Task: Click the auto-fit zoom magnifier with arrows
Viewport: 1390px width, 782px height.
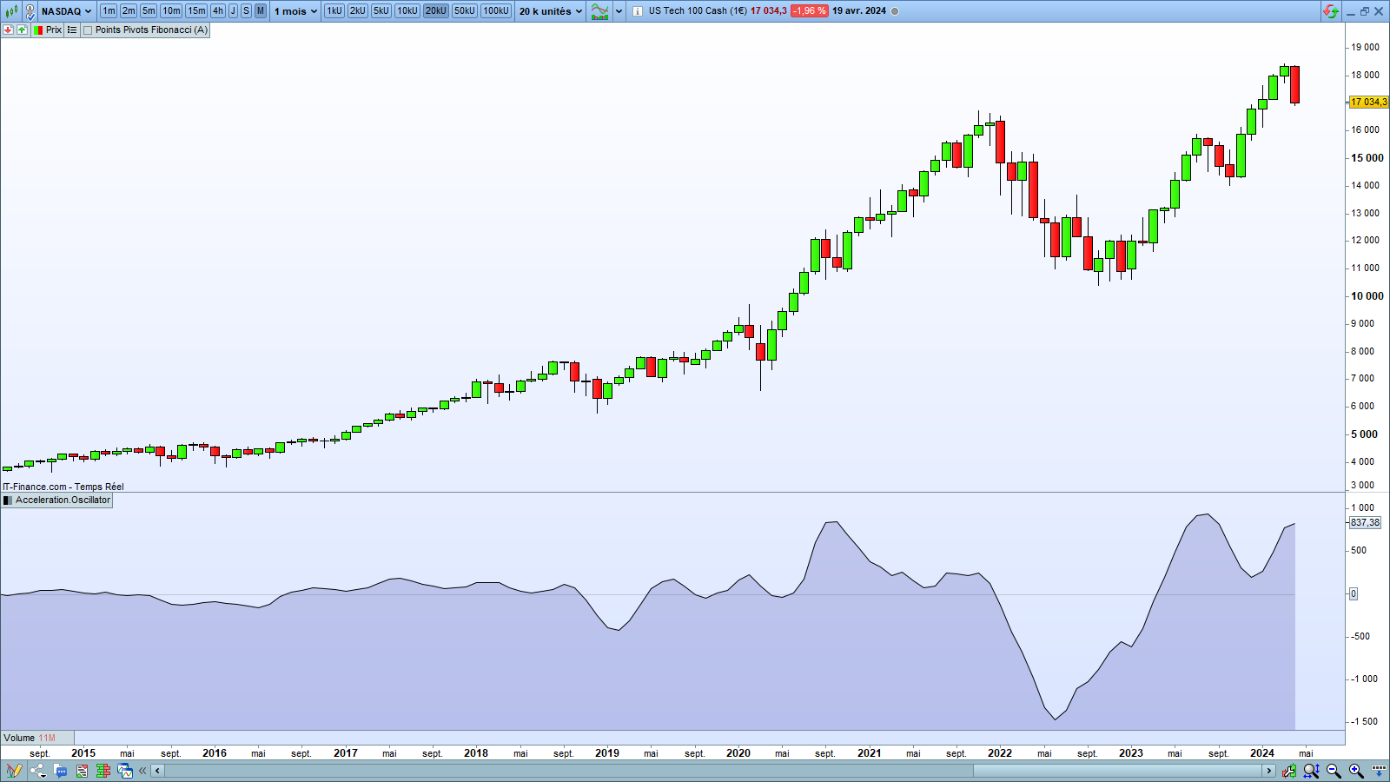Action: [1311, 771]
